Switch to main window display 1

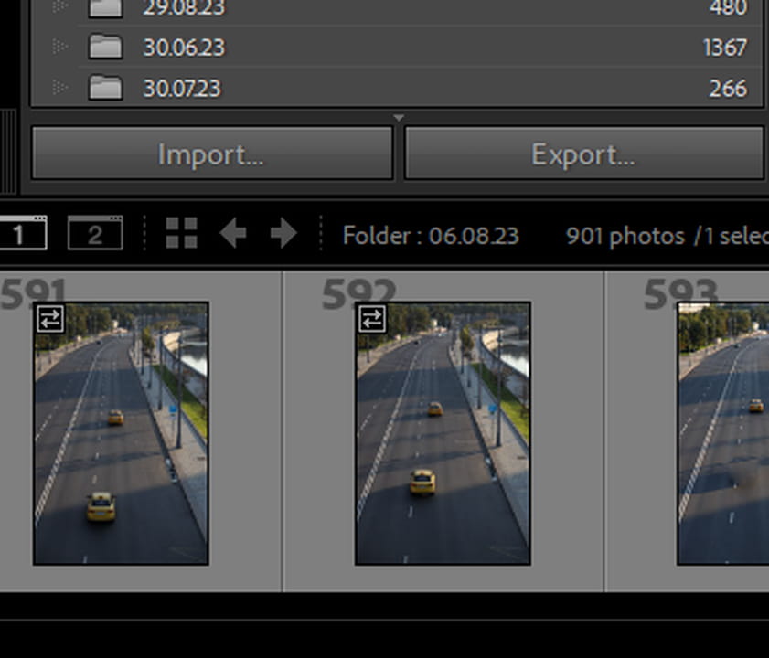click(23, 233)
